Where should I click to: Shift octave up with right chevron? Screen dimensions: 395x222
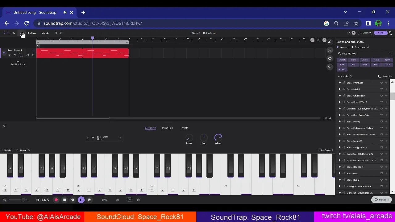click(x=29, y=150)
